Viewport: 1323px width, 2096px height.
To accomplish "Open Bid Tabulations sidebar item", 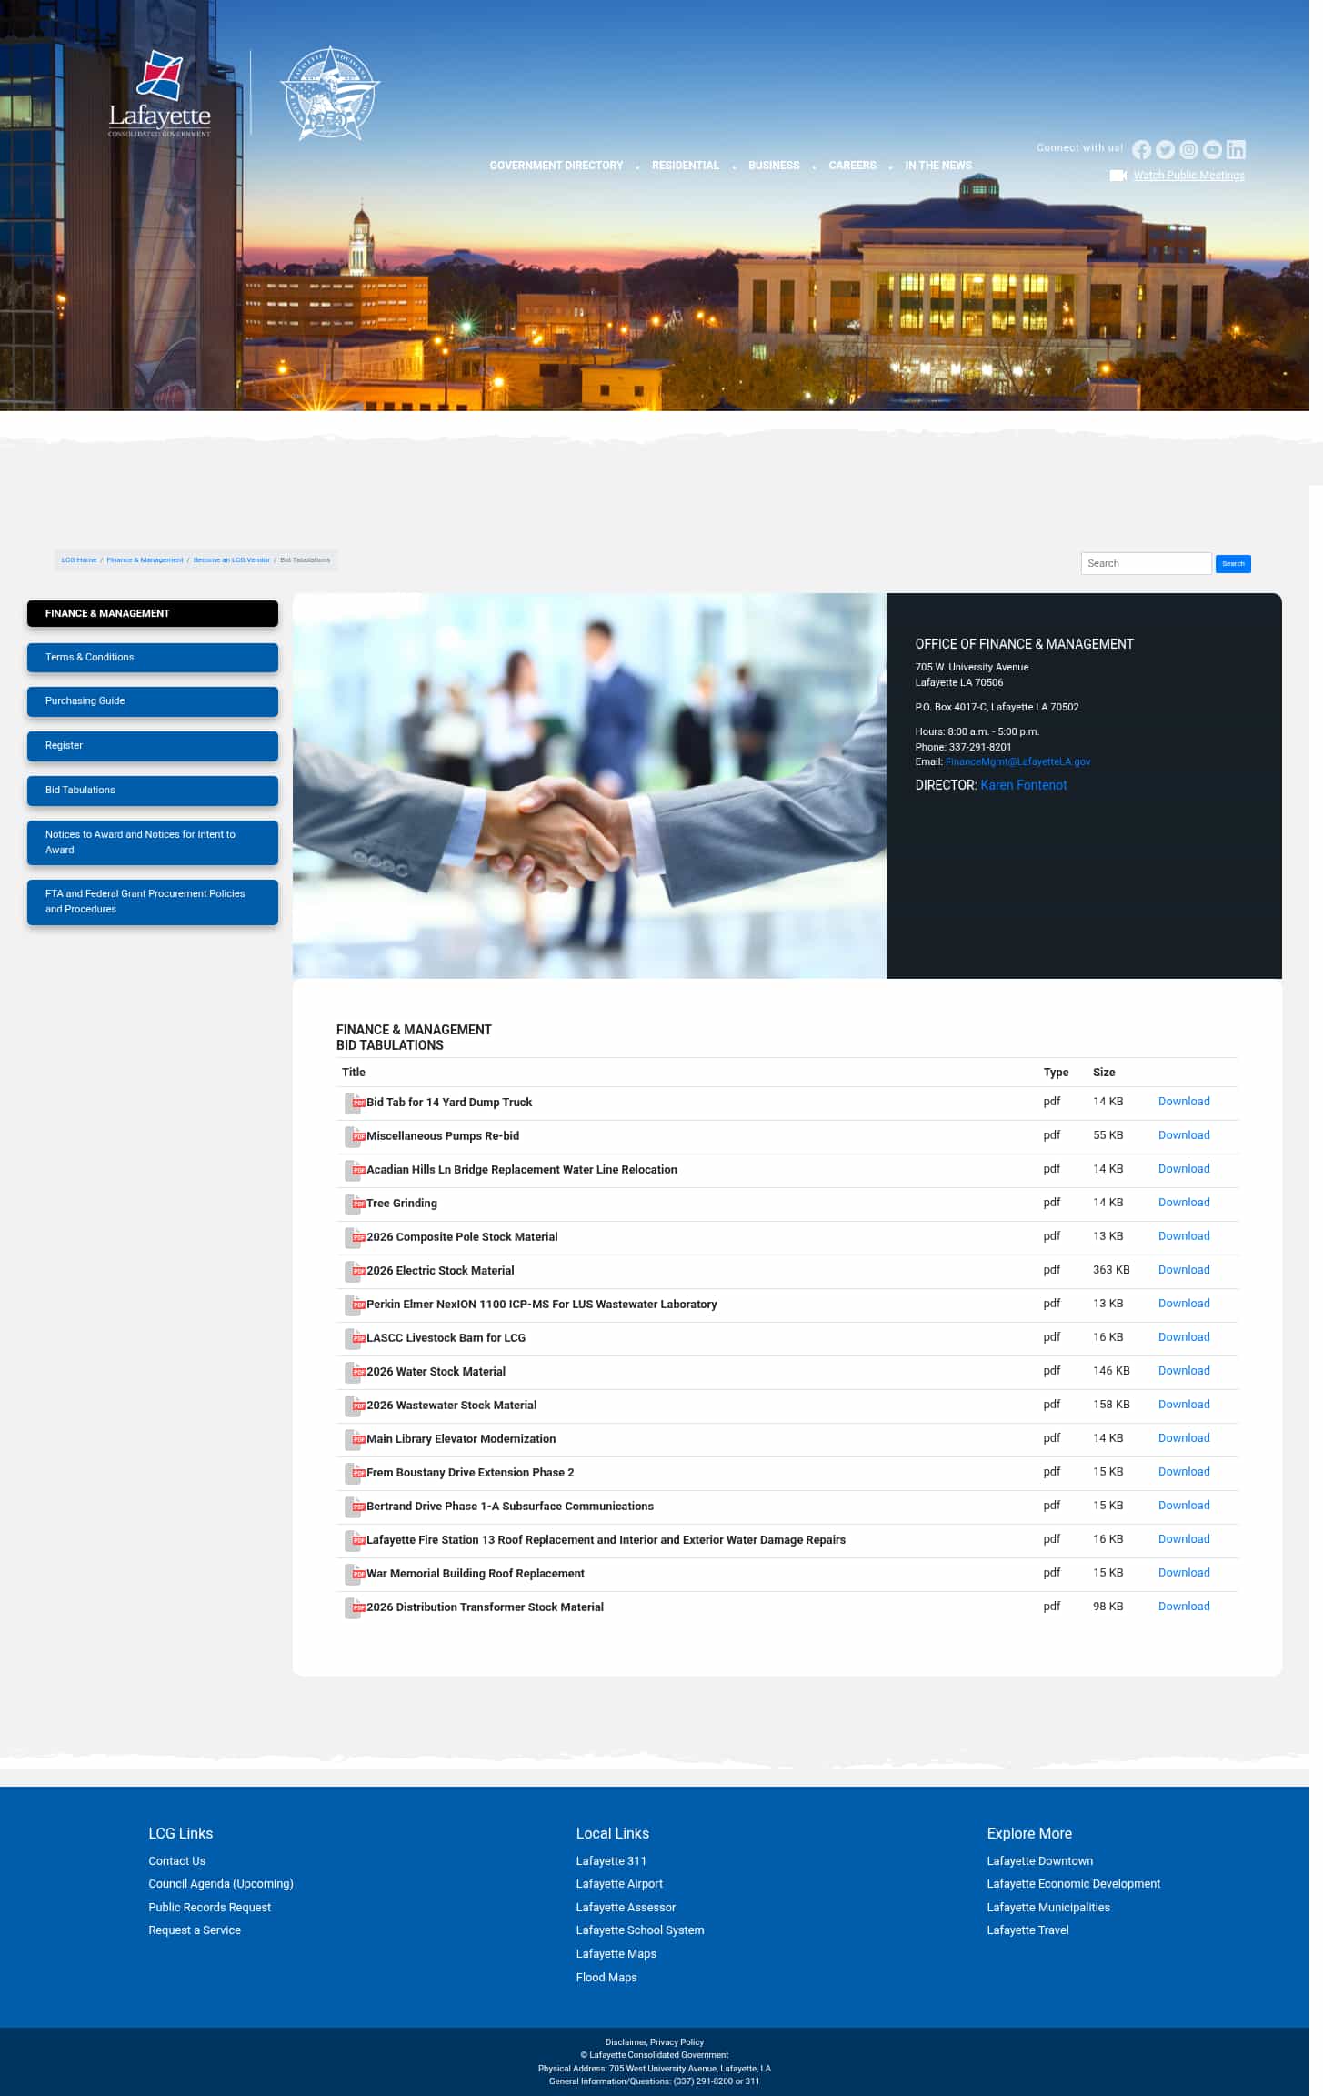I will pos(153,791).
